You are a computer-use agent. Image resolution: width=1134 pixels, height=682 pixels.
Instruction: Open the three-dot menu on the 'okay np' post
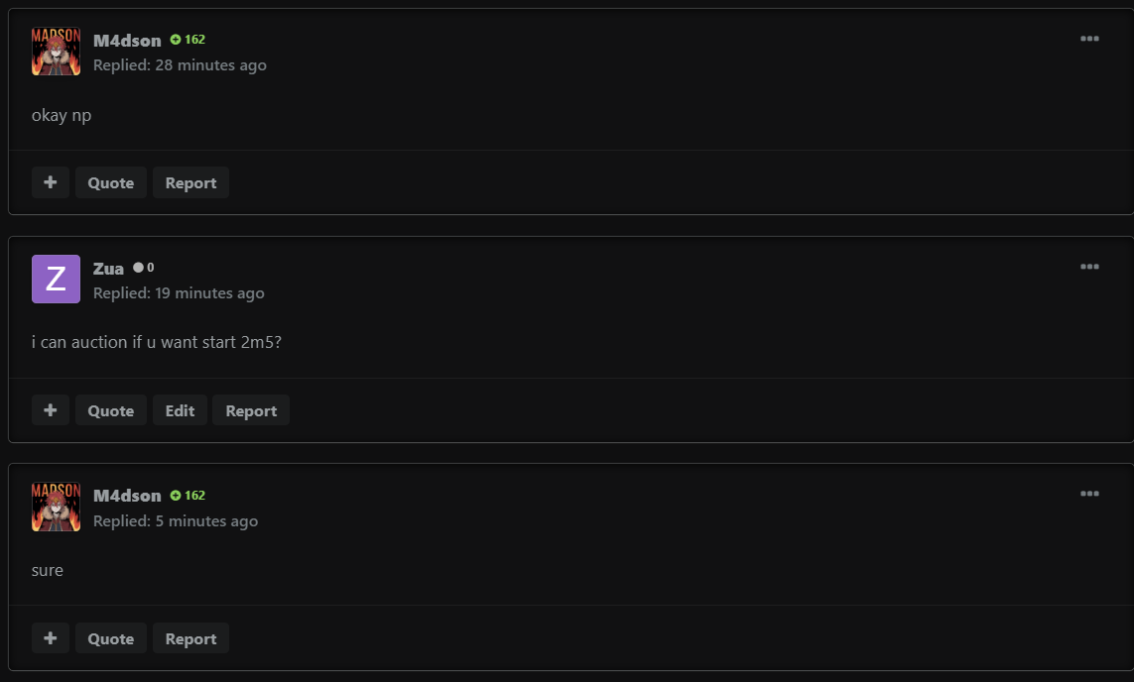tap(1089, 39)
